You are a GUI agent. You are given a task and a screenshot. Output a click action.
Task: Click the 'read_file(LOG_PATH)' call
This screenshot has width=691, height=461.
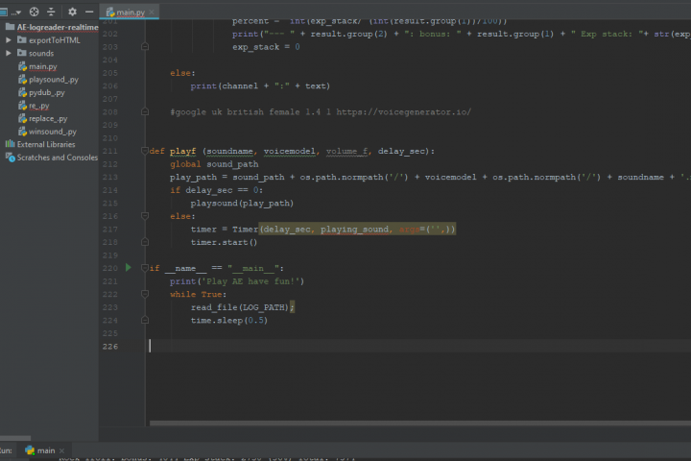[240, 307]
